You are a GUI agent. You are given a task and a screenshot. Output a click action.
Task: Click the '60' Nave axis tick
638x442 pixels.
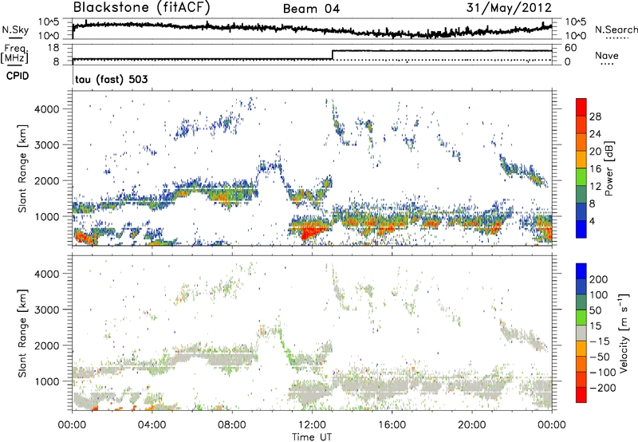[x=571, y=48]
